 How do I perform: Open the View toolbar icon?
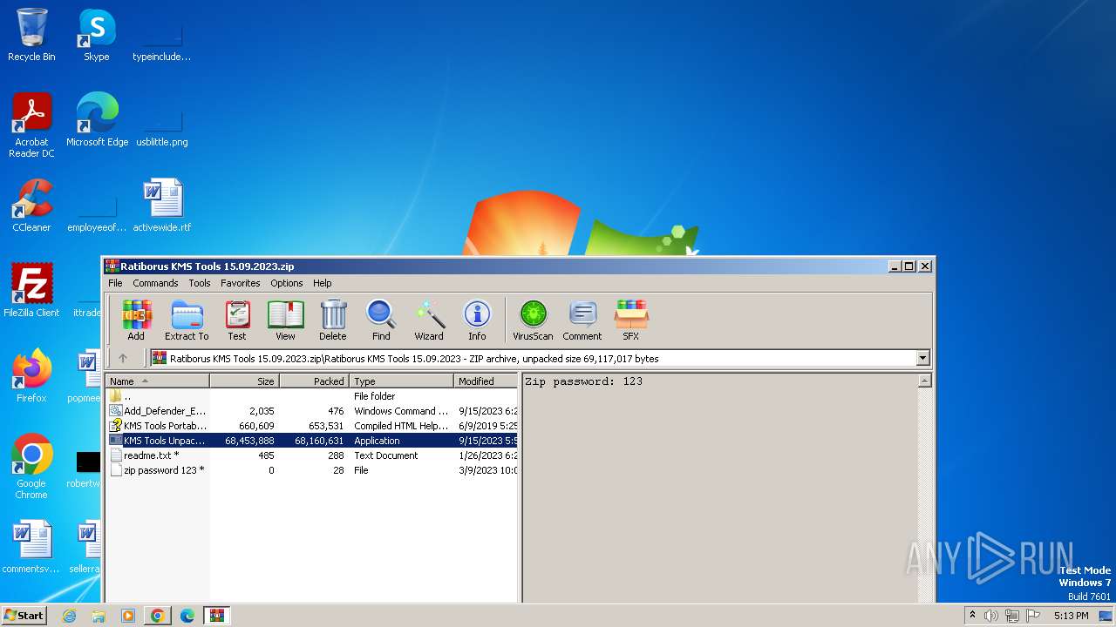285,320
